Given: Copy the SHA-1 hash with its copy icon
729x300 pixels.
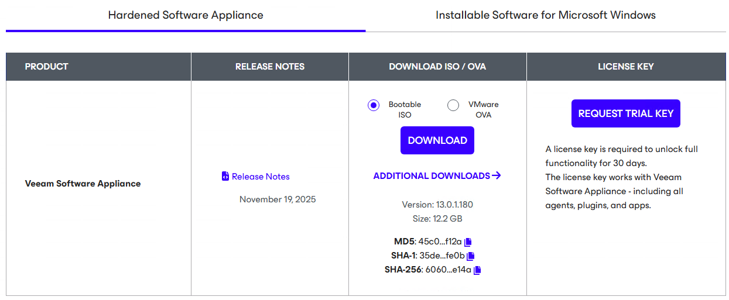Looking at the screenshot, I should [471, 256].
